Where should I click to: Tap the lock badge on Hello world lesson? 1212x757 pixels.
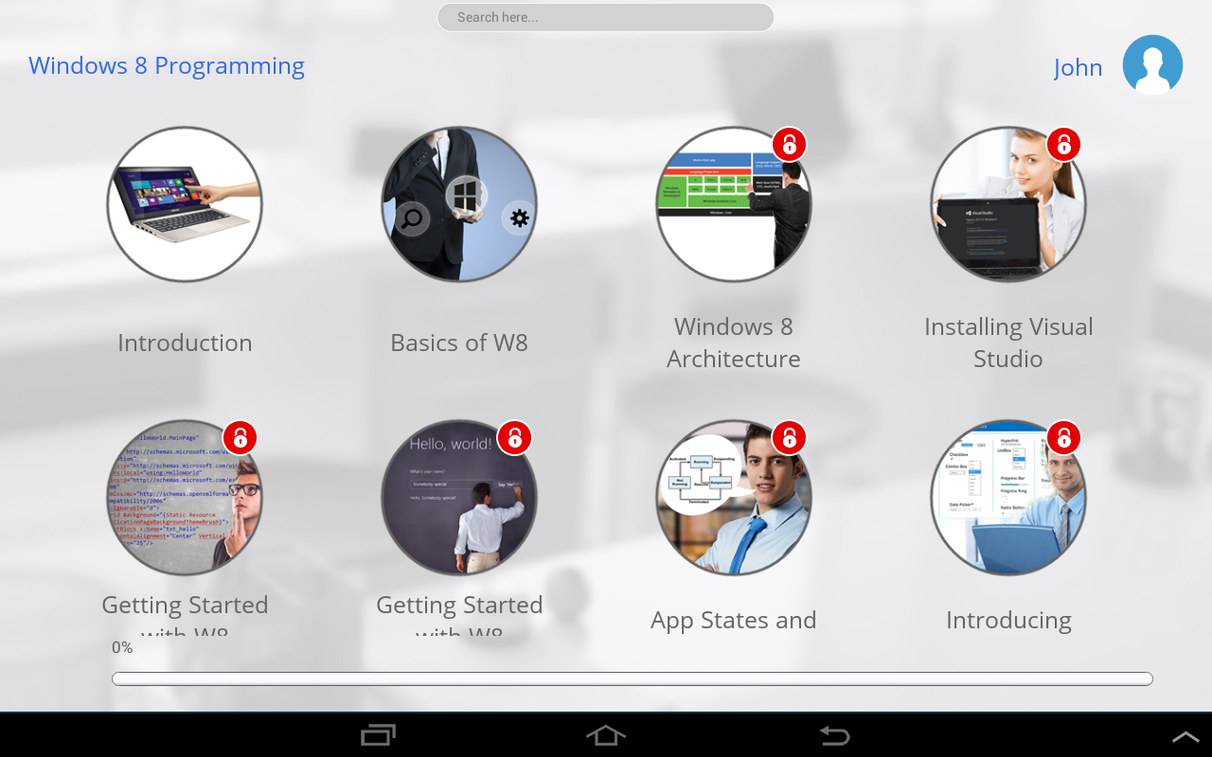pos(514,438)
